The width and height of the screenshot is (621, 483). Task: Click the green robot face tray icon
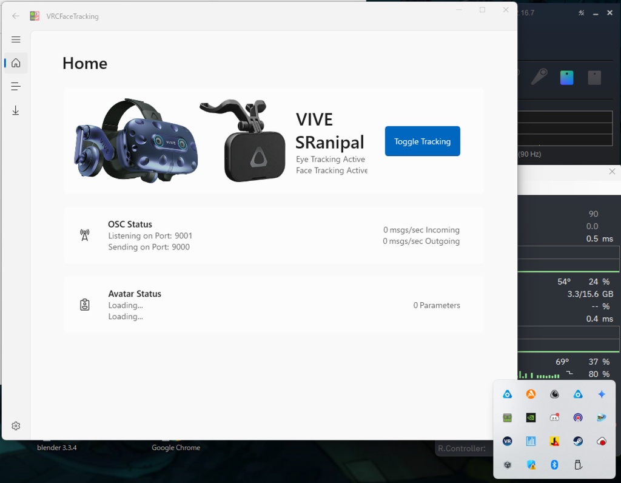[508, 417]
